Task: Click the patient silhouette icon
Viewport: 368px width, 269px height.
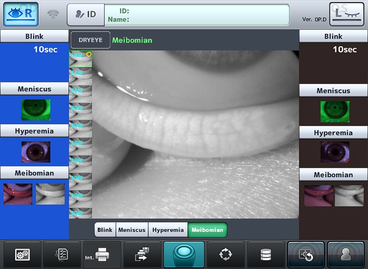Action: pos(346,254)
